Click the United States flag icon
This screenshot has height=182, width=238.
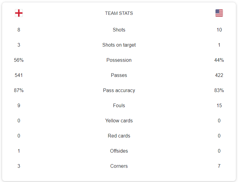219,13
